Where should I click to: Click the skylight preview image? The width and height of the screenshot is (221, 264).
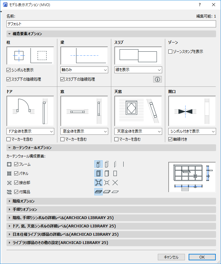(138, 111)
